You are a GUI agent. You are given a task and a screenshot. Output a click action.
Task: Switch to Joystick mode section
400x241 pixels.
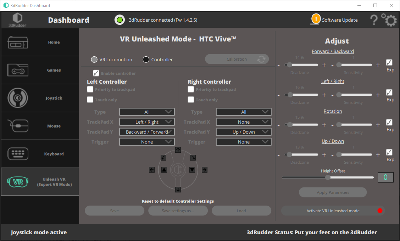pyautogui.click(x=40, y=98)
